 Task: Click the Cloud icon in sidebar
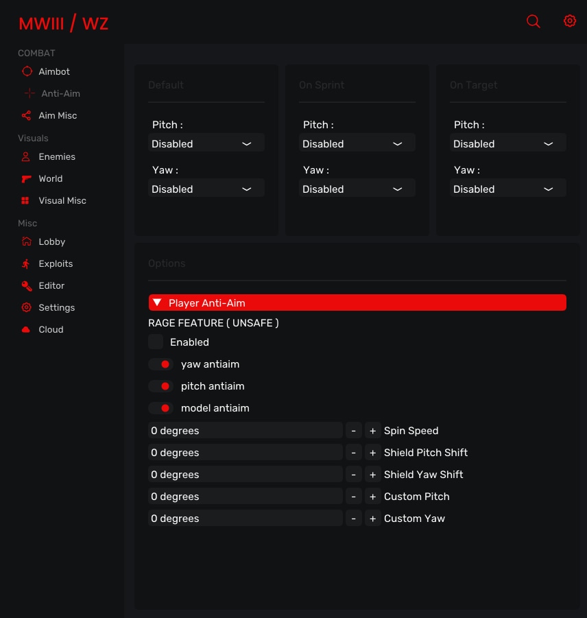[26, 329]
